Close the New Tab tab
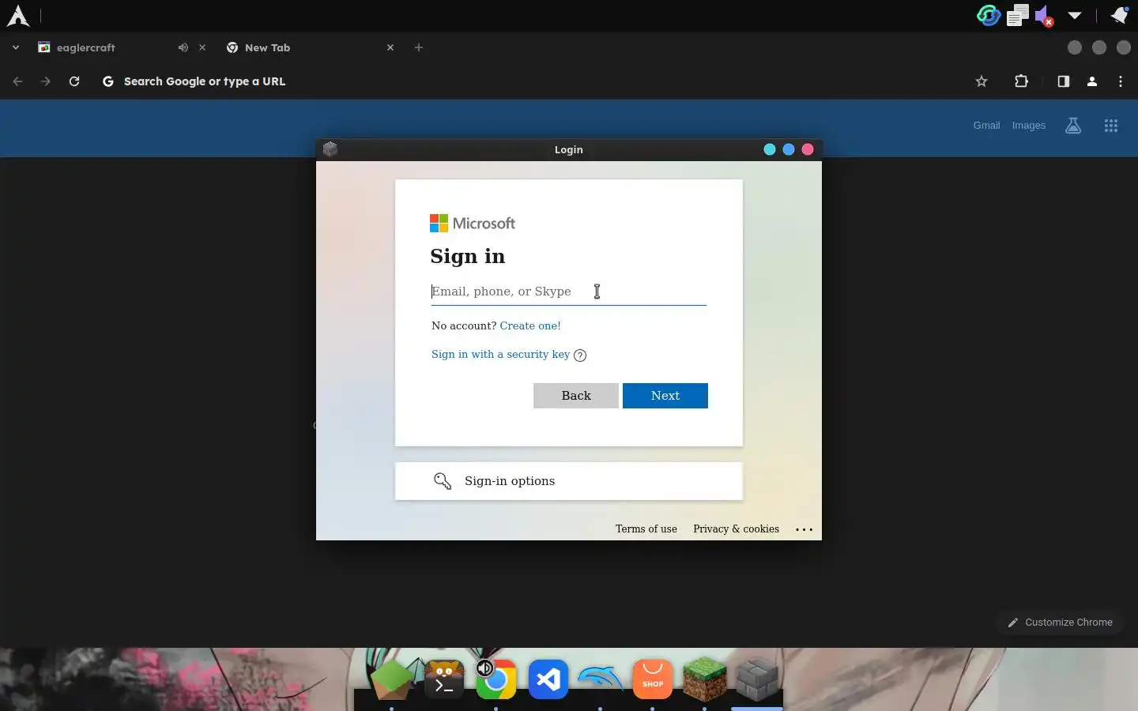This screenshot has width=1138, height=711. 390,47
